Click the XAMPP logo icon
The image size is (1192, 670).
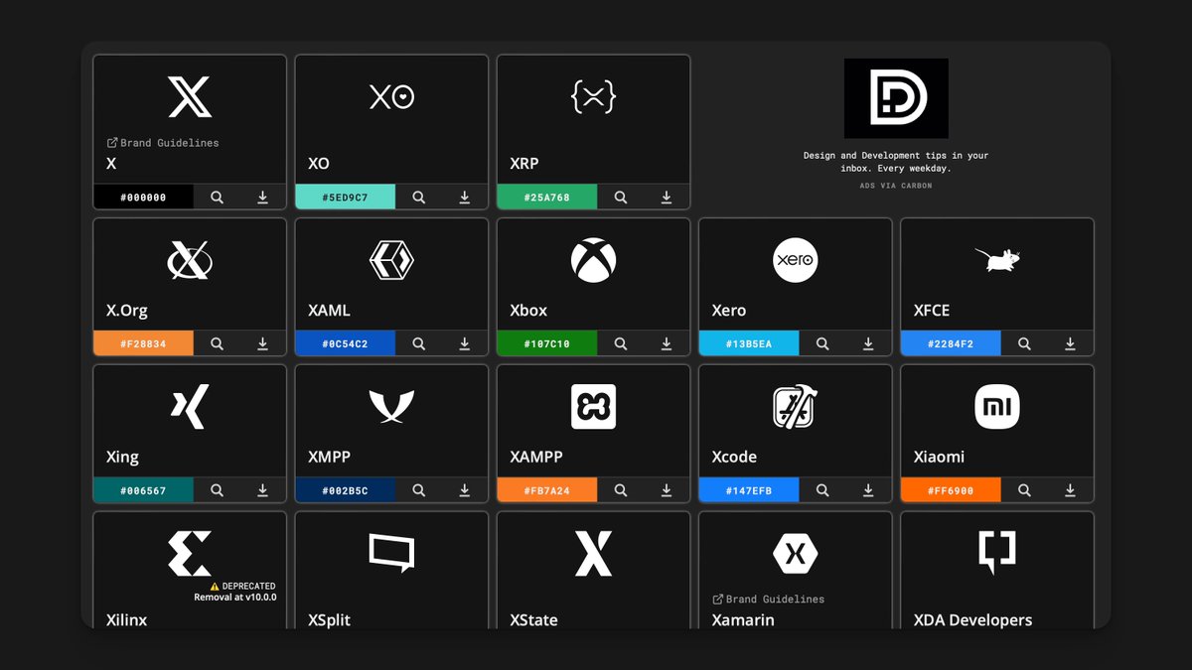click(593, 407)
